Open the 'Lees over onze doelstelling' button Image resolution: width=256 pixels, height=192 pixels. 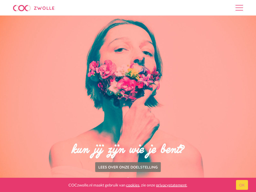(x=128, y=167)
